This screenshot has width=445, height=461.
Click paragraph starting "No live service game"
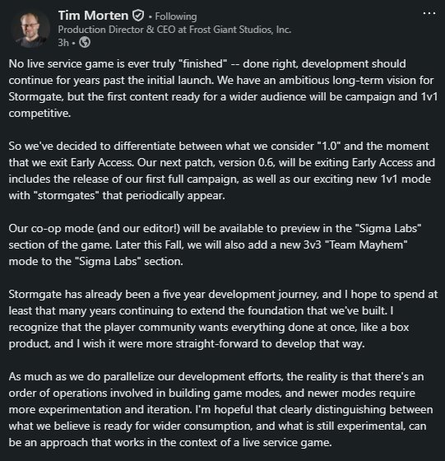click(x=223, y=89)
